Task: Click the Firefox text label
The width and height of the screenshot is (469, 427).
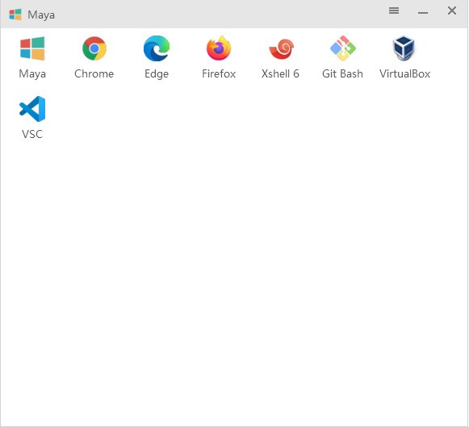Action: (219, 74)
